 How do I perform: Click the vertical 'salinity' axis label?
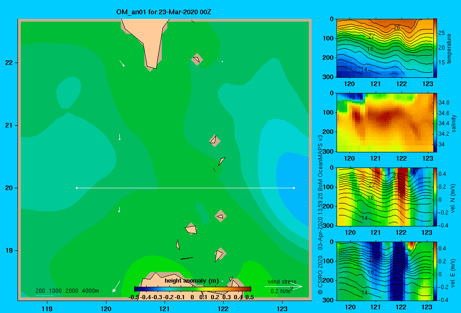(454, 123)
